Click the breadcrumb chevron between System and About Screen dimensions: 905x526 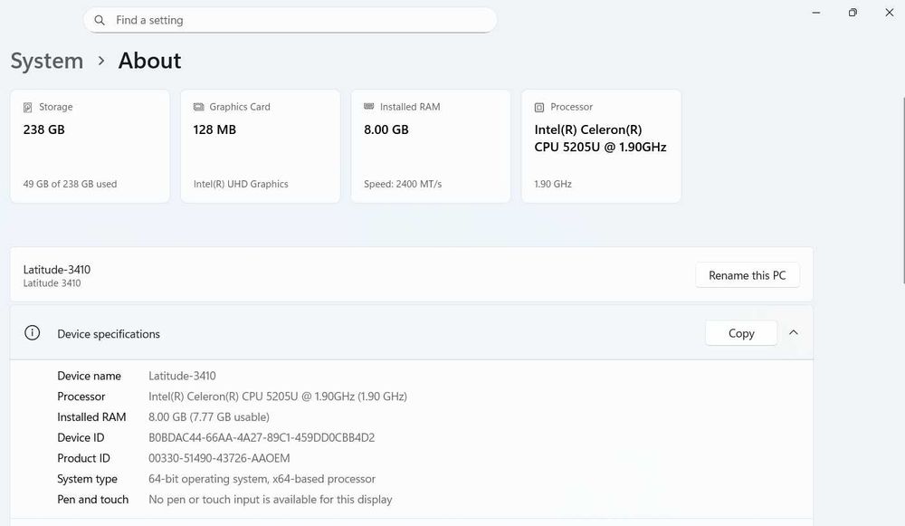(x=100, y=61)
